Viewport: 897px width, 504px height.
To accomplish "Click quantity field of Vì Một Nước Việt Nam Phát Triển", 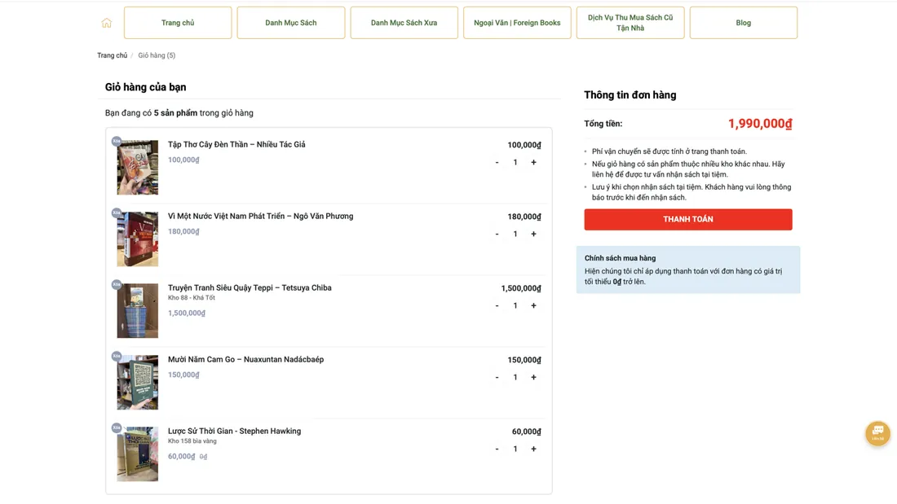I will tap(515, 234).
